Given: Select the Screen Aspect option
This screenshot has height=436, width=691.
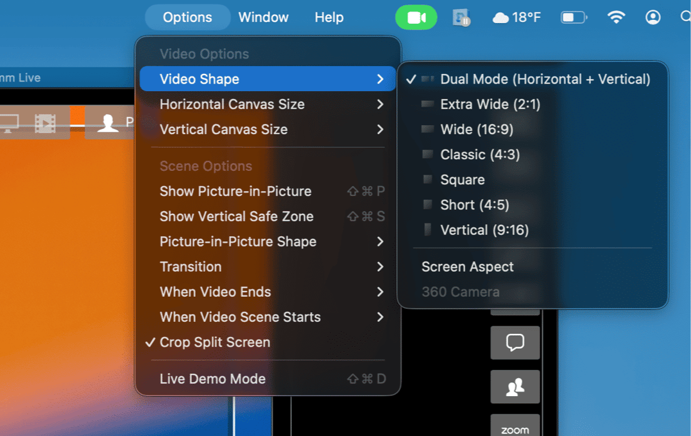Looking at the screenshot, I should [x=467, y=266].
